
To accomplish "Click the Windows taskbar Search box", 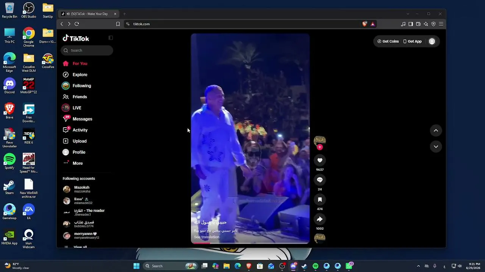I will pyautogui.click(x=171, y=266).
